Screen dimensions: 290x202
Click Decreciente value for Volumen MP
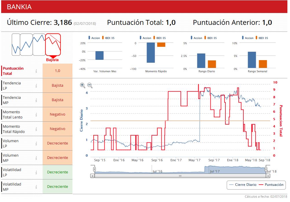tap(58, 158)
